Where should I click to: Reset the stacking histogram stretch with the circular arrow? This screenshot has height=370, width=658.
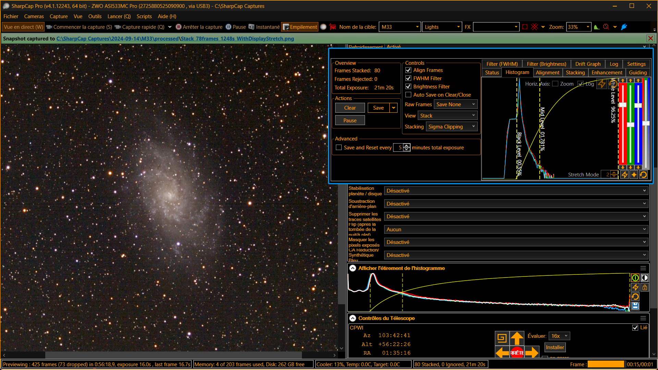[x=643, y=175]
